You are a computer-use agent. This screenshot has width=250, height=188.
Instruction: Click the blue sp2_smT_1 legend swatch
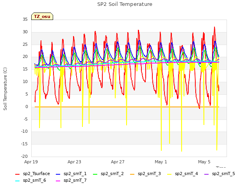click(58, 174)
